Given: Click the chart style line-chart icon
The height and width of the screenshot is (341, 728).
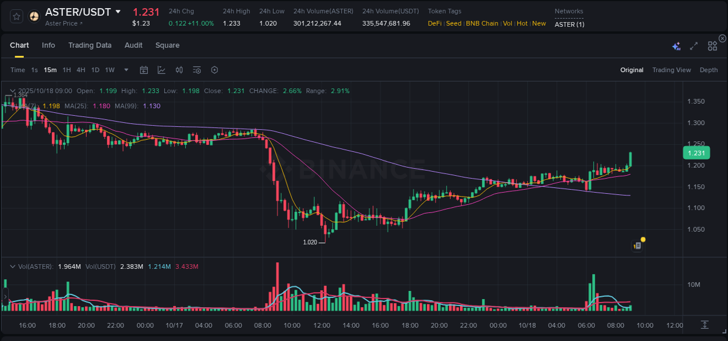Looking at the screenshot, I should 161,69.
